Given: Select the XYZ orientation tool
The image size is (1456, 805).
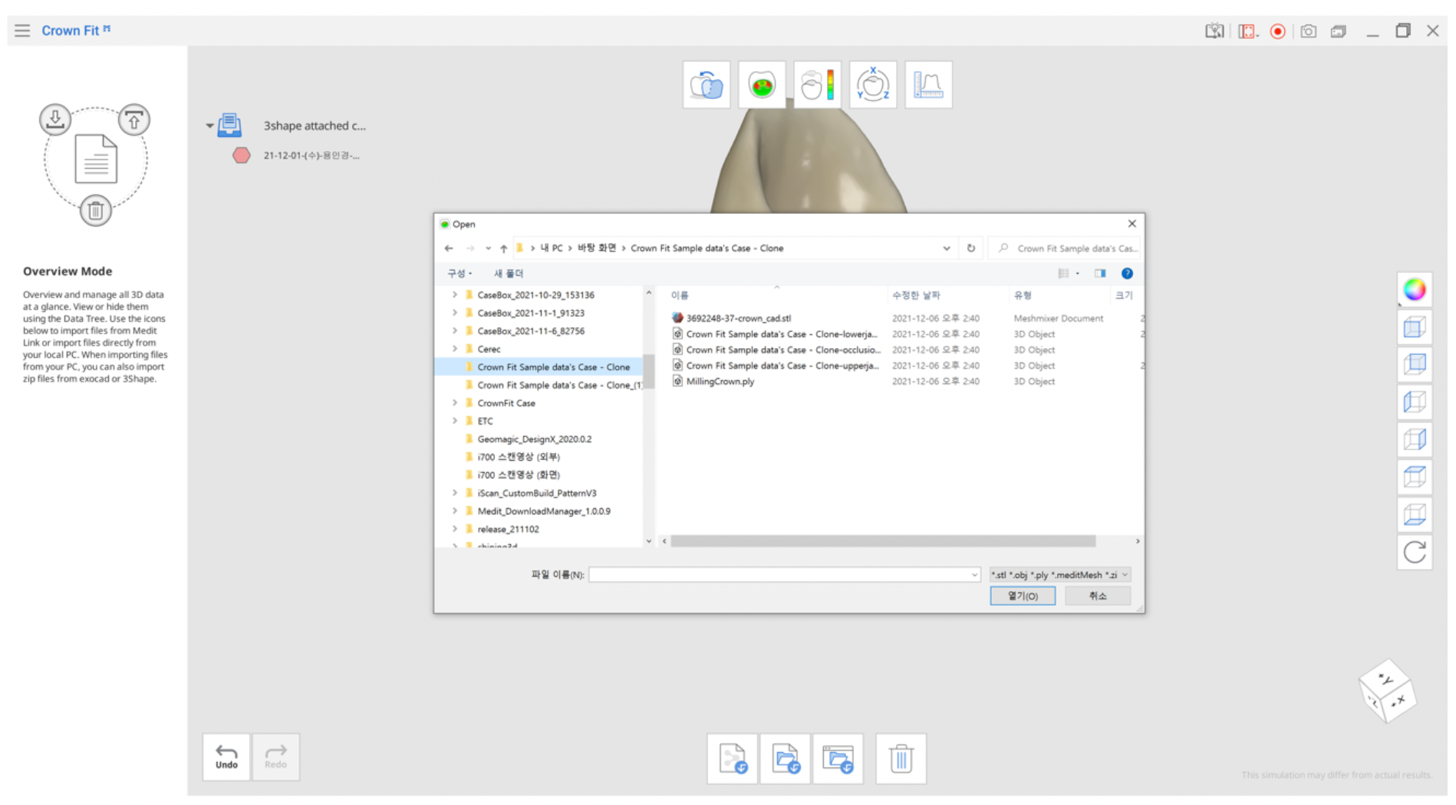Looking at the screenshot, I should (x=873, y=84).
